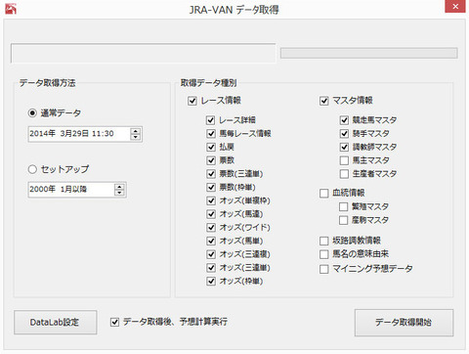The height and width of the screenshot is (354, 469).
Task: Increase the 2014年 date using up spinner arrow
Action: tap(136, 131)
